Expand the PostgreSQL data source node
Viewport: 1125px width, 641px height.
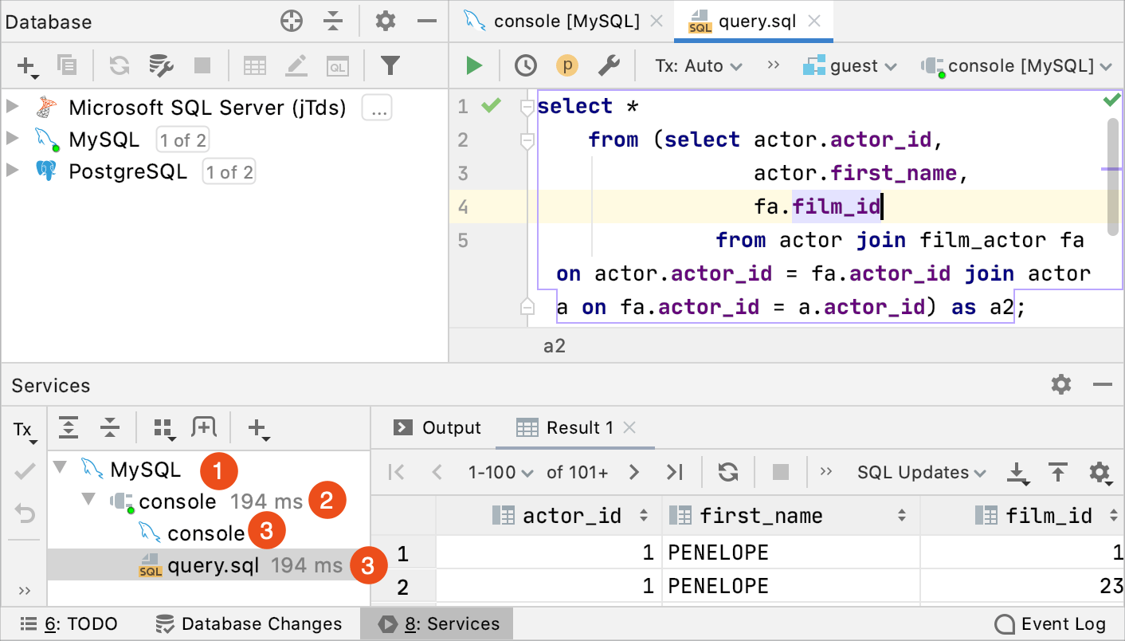[11, 171]
